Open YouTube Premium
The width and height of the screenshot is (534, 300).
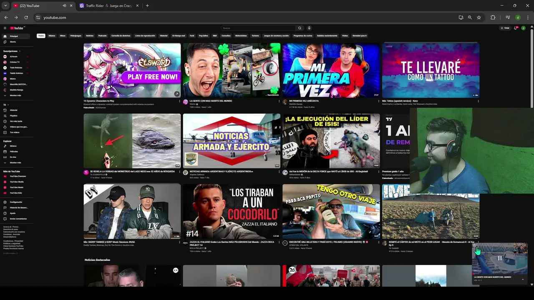pyautogui.click(x=16, y=176)
